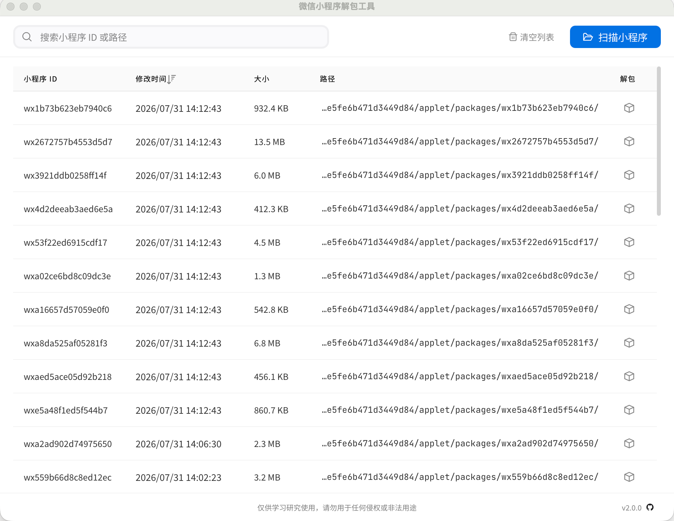This screenshot has width=674, height=521.
Task: Unpack mini program wx3921ddb0258ff14f
Action: 629,175
